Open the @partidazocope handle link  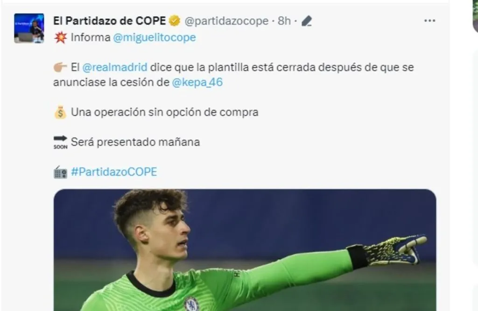tap(226, 21)
